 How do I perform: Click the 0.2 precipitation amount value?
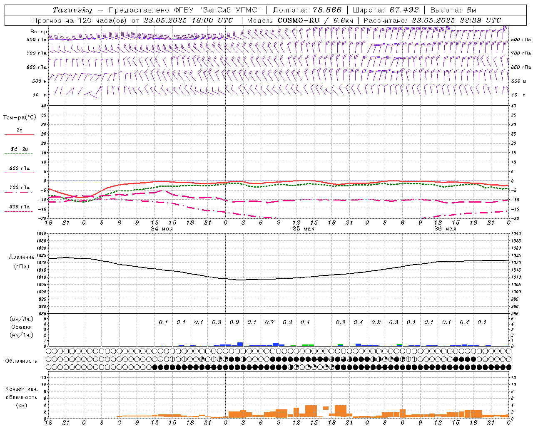pos(376,322)
